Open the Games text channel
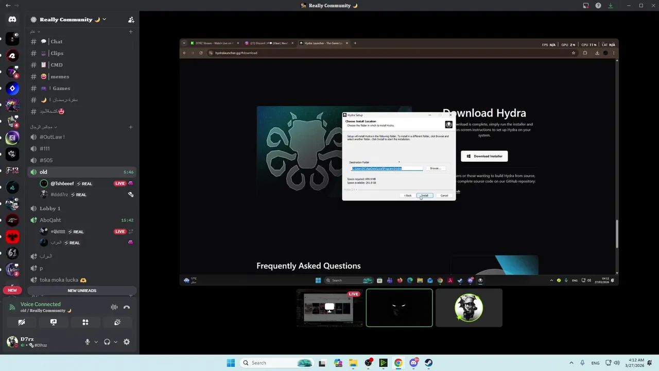 82,88
